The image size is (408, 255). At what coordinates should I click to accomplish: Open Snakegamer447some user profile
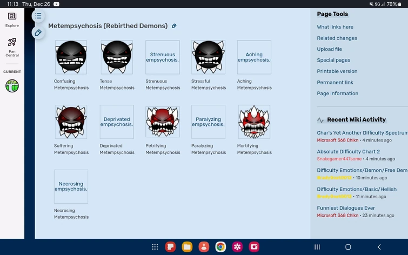(x=339, y=159)
